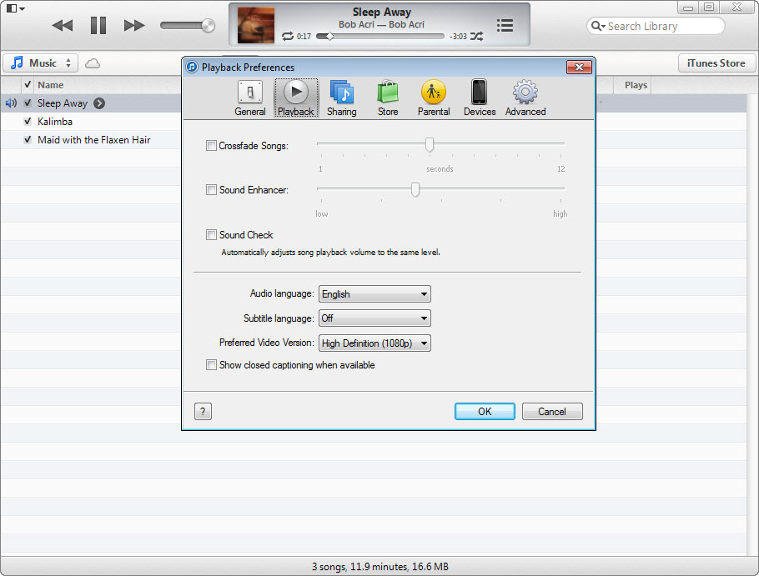Open the Store preferences tab

(388, 98)
